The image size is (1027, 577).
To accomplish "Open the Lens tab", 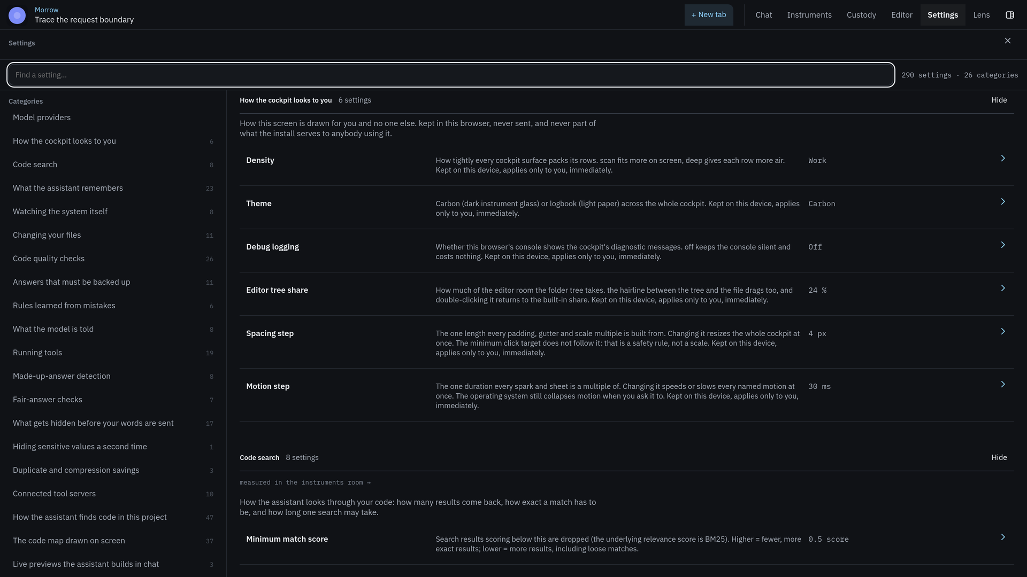I will pyautogui.click(x=982, y=15).
